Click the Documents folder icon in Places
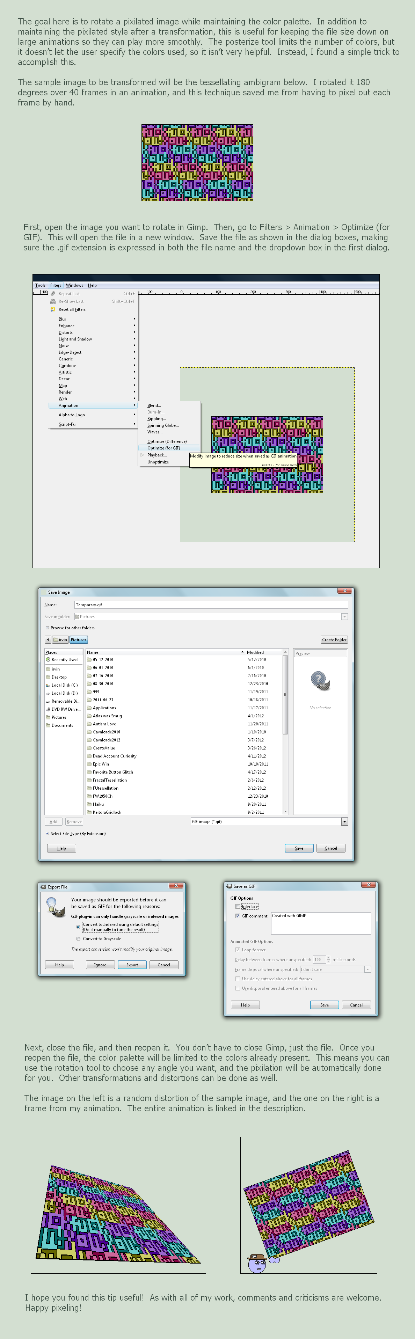The image size is (415, 1339). (48, 725)
